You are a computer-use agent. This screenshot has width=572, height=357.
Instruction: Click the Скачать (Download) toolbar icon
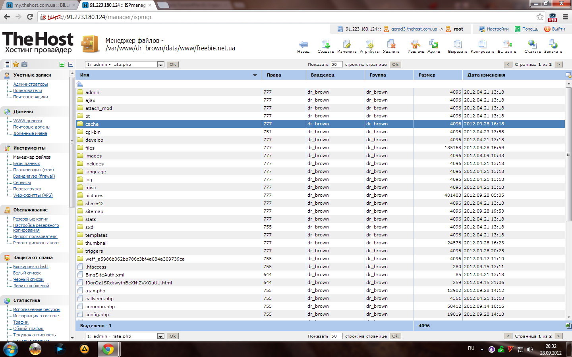click(532, 46)
